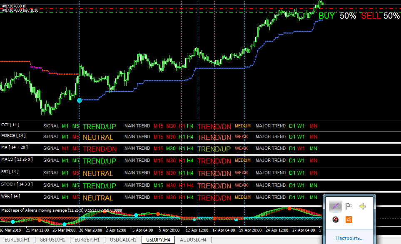
Task: Click MEDIUM strength text in CCI row
Action: (x=243, y=126)
